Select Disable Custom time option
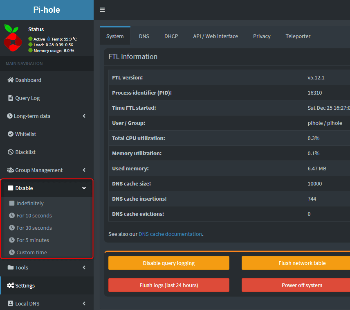This screenshot has height=310, width=350. [47, 252]
